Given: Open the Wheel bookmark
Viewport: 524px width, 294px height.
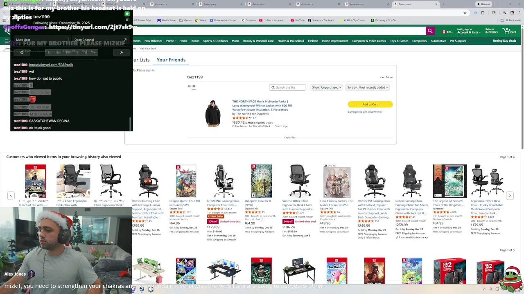Looking at the screenshot, I should coord(201,20).
